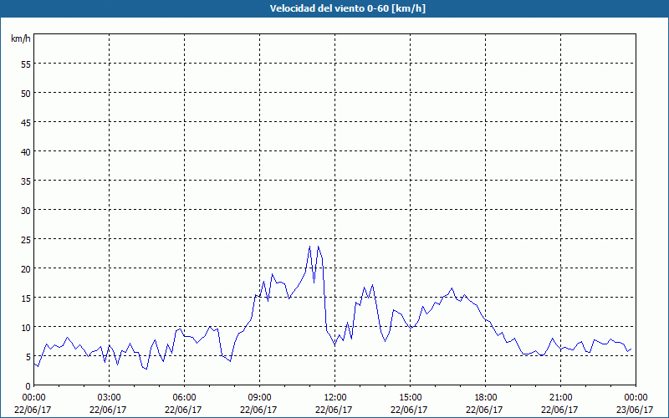669x418 pixels.
Task: Click the '06:00' x-axis time label
Action: click(184, 398)
